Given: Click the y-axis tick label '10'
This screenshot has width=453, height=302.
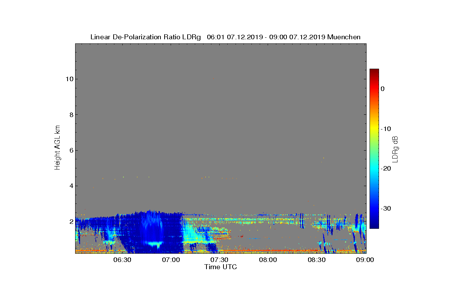Looking at the screenshot, I should click(69, 79).
